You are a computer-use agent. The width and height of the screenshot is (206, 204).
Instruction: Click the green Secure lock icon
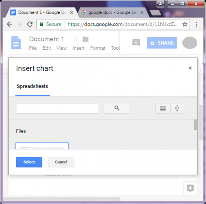[42, 24]
